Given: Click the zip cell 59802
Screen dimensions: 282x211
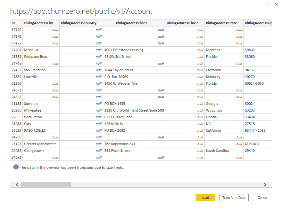Looking at the screenshot, I should tap(258, 50).
